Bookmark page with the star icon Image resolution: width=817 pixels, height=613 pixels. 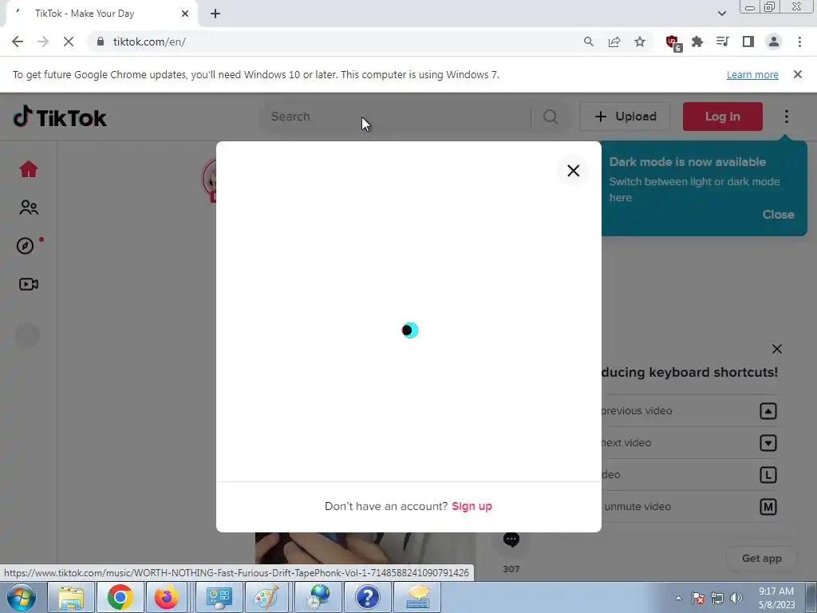640,42
